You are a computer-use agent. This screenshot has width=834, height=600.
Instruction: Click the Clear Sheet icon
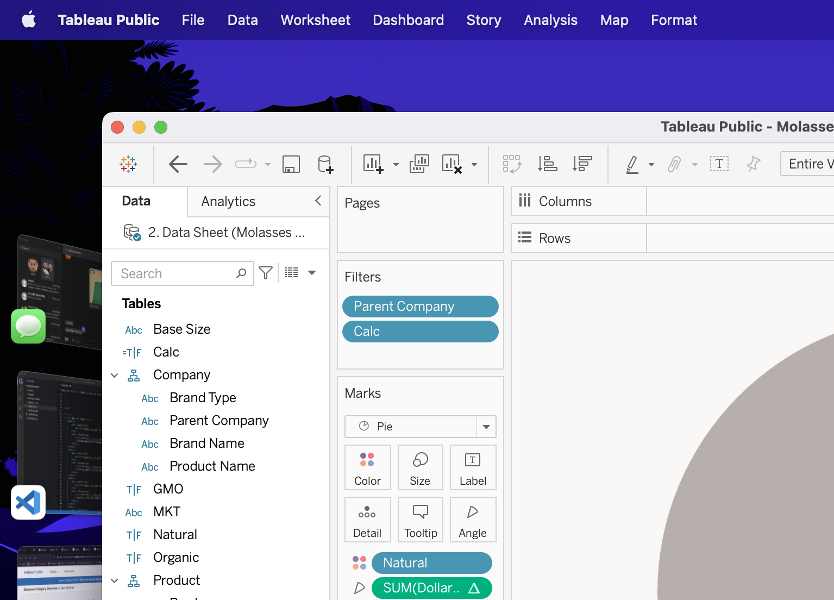coord(452,164)
